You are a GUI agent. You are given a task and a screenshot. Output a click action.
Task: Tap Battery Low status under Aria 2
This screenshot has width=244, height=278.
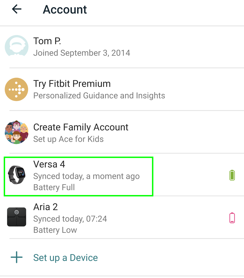[55, 230]
